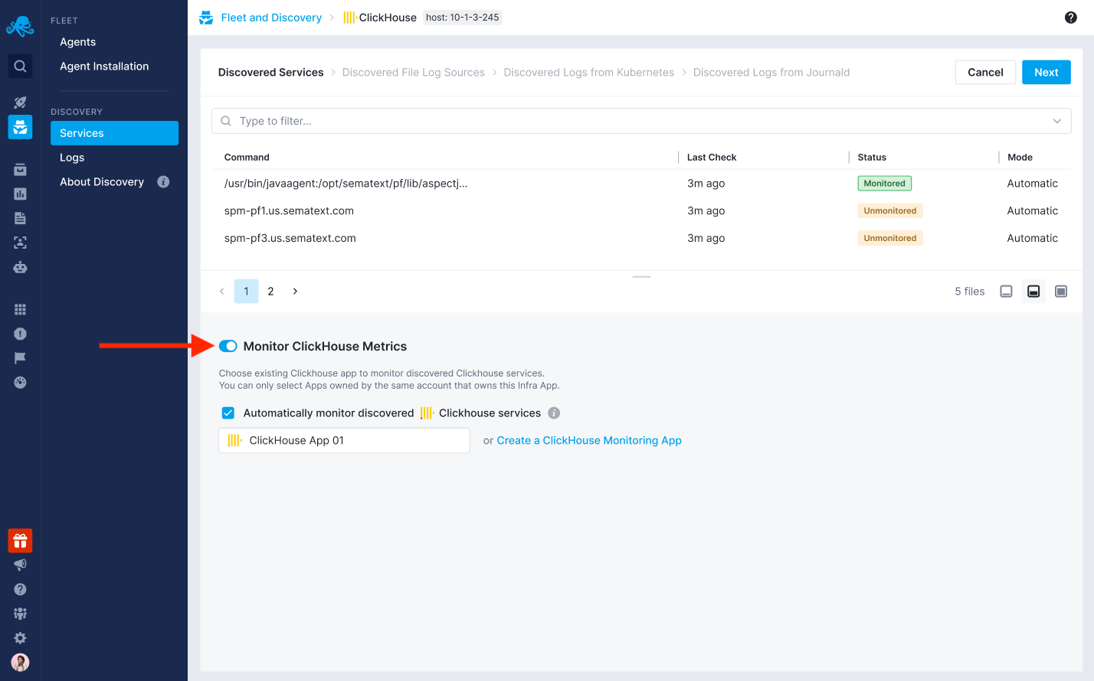Click the red gift box icon
The height and width of the screenshot is (681, 1094).
tap(20, 541)
